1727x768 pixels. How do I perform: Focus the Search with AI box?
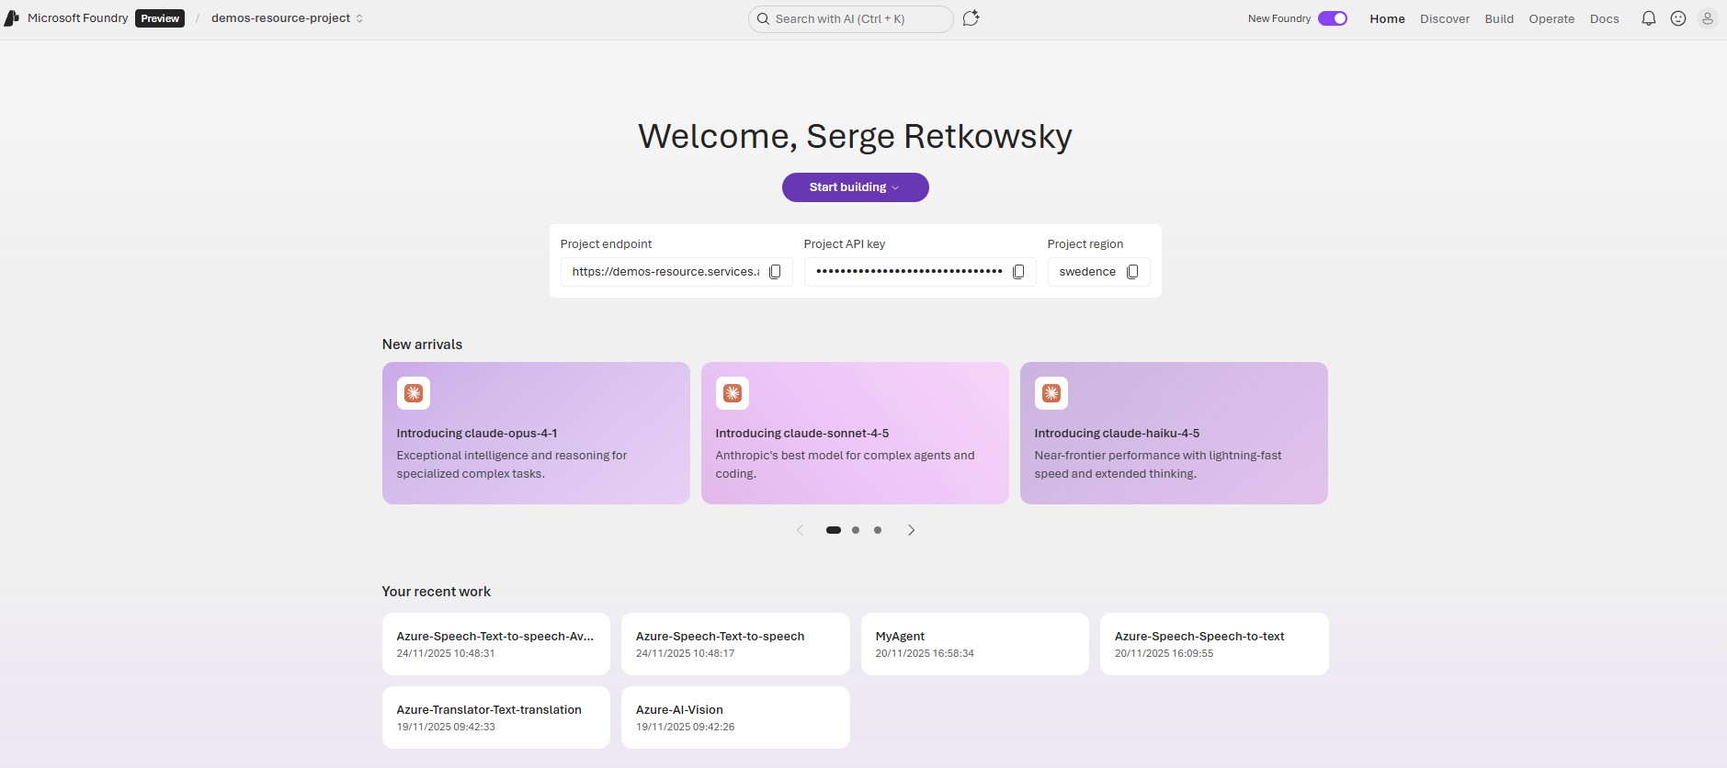click(850, 18)
